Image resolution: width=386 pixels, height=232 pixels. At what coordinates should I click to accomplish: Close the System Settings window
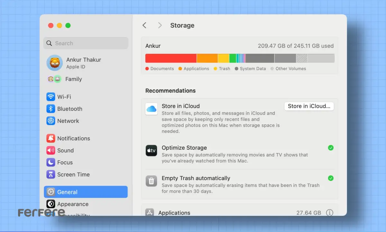click(51, 26)
